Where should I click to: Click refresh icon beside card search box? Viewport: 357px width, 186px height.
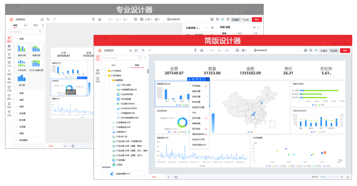(146, 58)
